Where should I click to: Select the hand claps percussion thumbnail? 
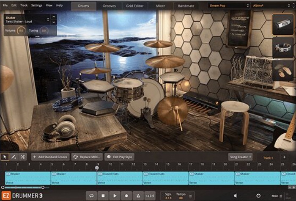pyautogui.click(x=283, y=71)
